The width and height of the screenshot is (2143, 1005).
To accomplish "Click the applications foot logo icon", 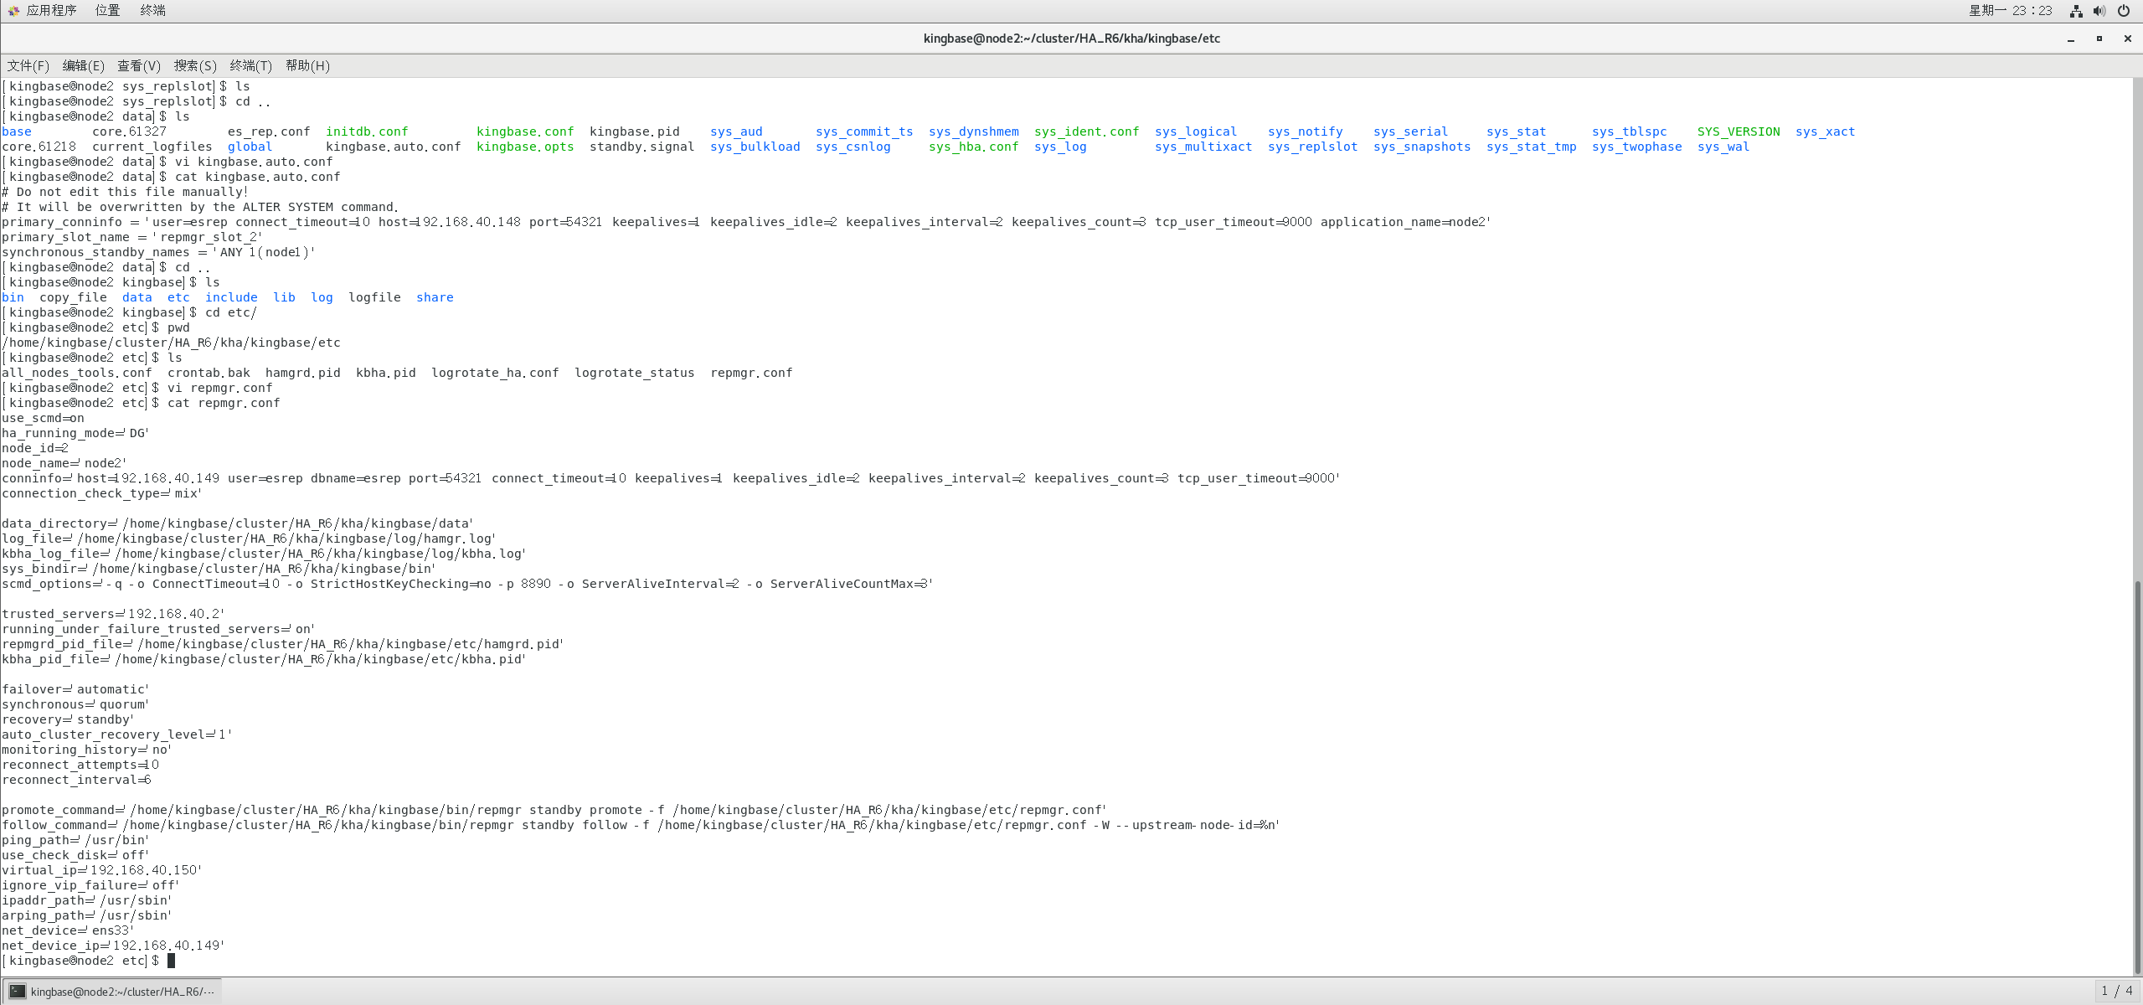I will tap(13, 11).
